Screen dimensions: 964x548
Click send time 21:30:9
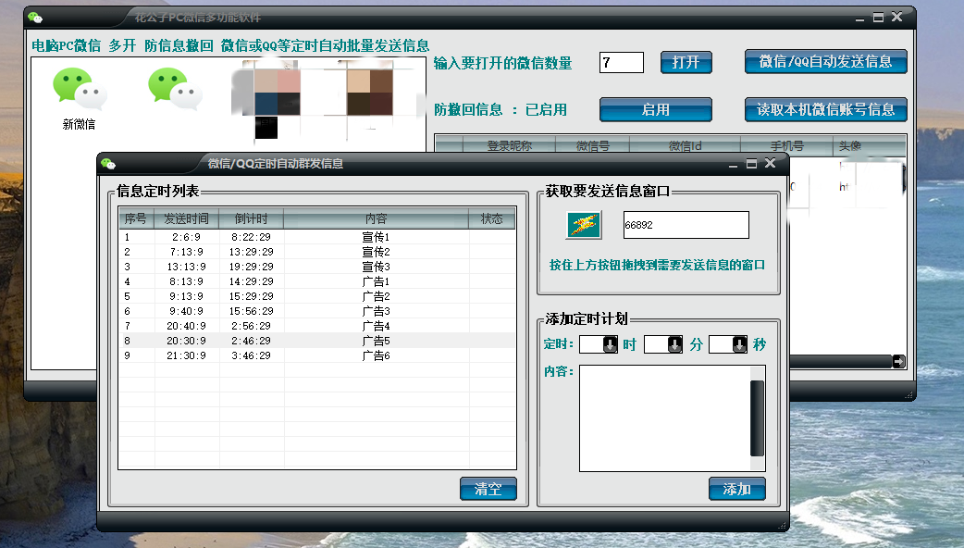click(x=186, y=355)
